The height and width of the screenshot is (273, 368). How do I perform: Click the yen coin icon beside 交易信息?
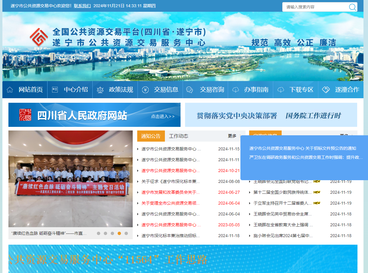click(145, 90)
